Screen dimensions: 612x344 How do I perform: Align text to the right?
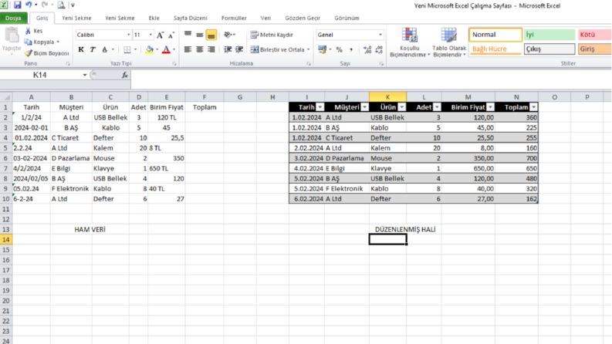coord(211,49)
